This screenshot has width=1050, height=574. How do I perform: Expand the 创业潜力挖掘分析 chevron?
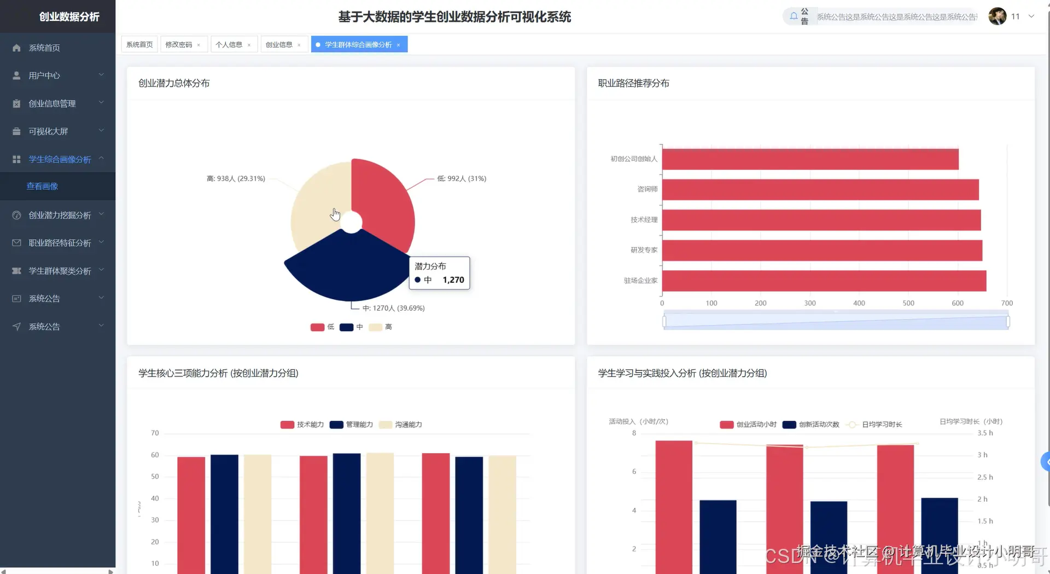click(101, 214)
